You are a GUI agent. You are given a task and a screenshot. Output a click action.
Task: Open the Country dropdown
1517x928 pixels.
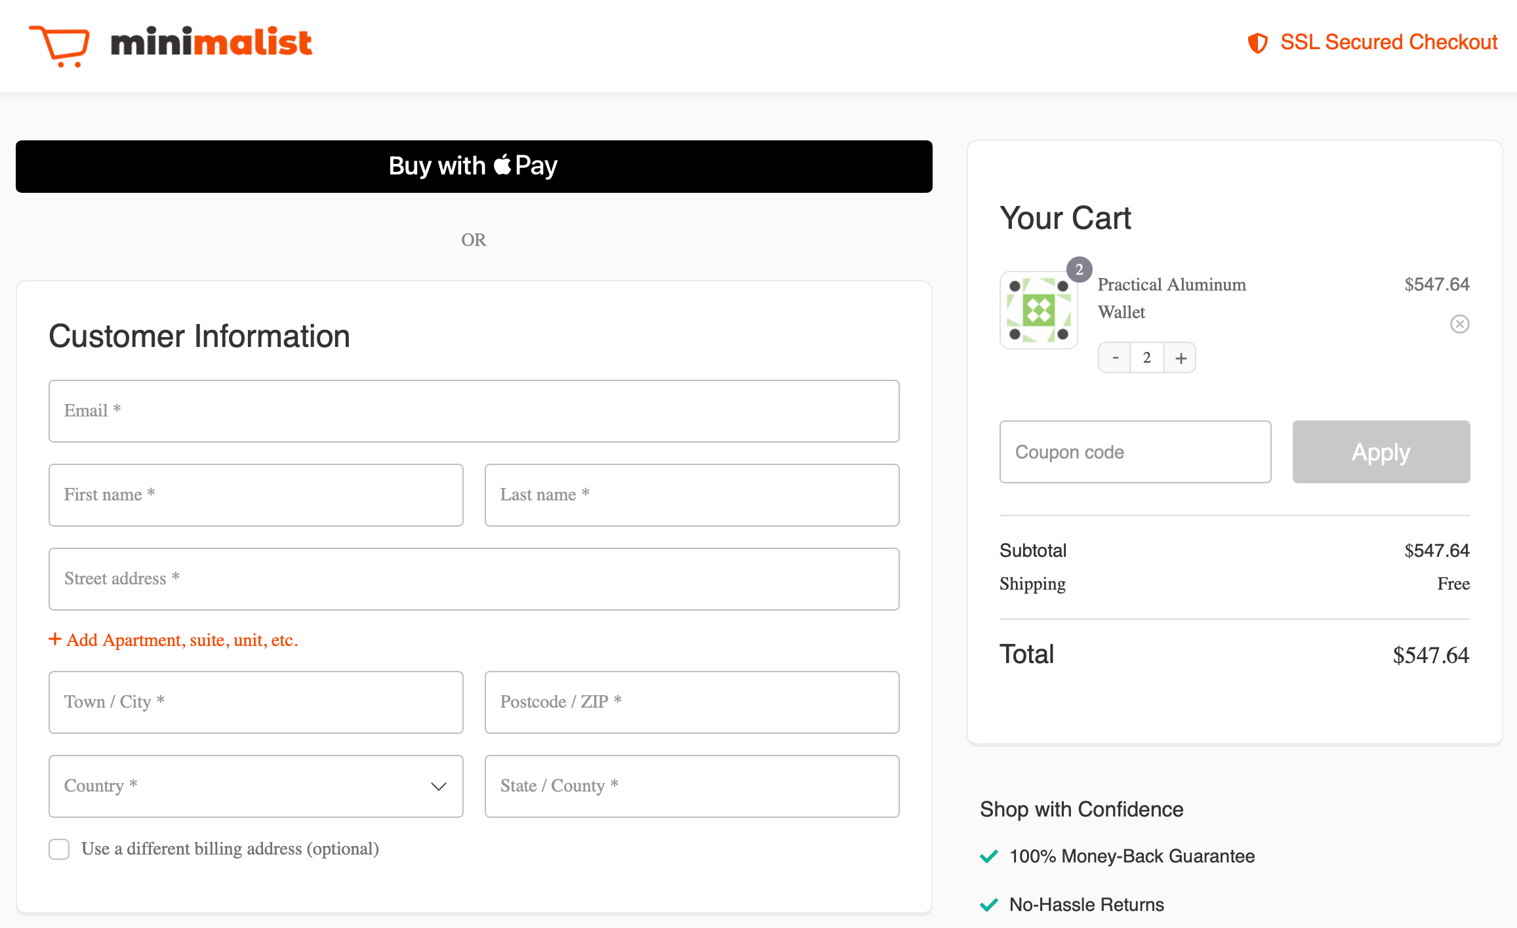(256, 786)
